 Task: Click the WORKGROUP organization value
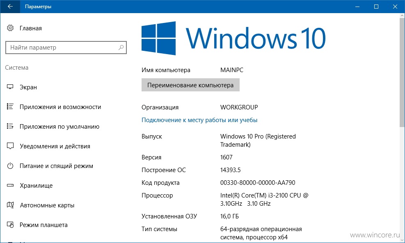tap(239, 107)
